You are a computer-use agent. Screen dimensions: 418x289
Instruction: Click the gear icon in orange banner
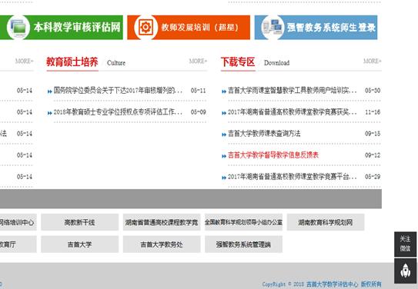(x=145, y=27)
